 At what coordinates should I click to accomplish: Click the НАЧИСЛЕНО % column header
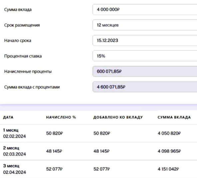[61, 117]
